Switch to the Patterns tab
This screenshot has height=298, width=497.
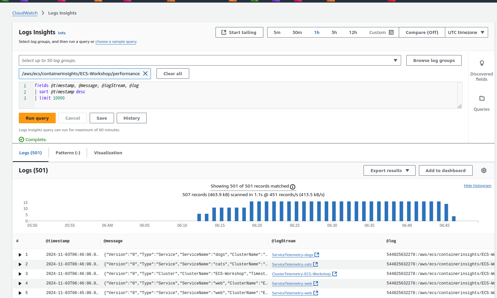pos(68,153)
